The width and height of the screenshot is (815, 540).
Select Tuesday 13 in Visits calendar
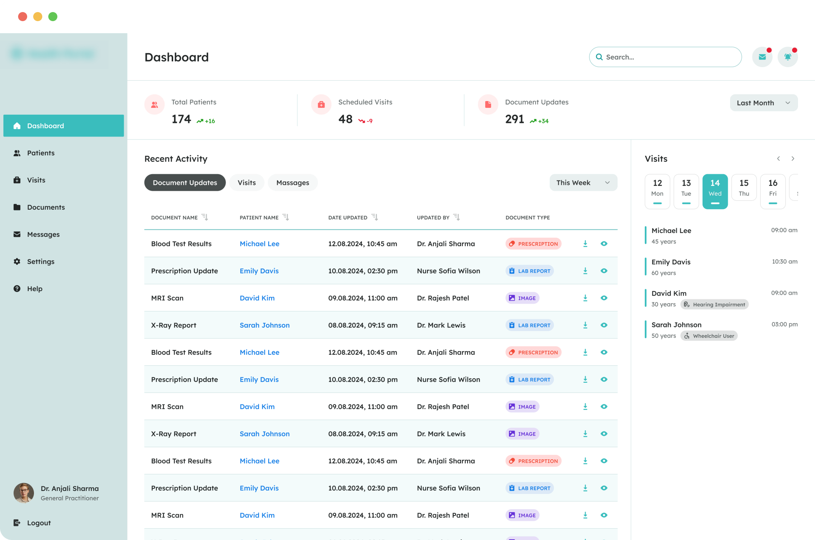686,191
